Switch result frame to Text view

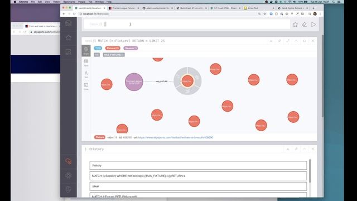86,74
